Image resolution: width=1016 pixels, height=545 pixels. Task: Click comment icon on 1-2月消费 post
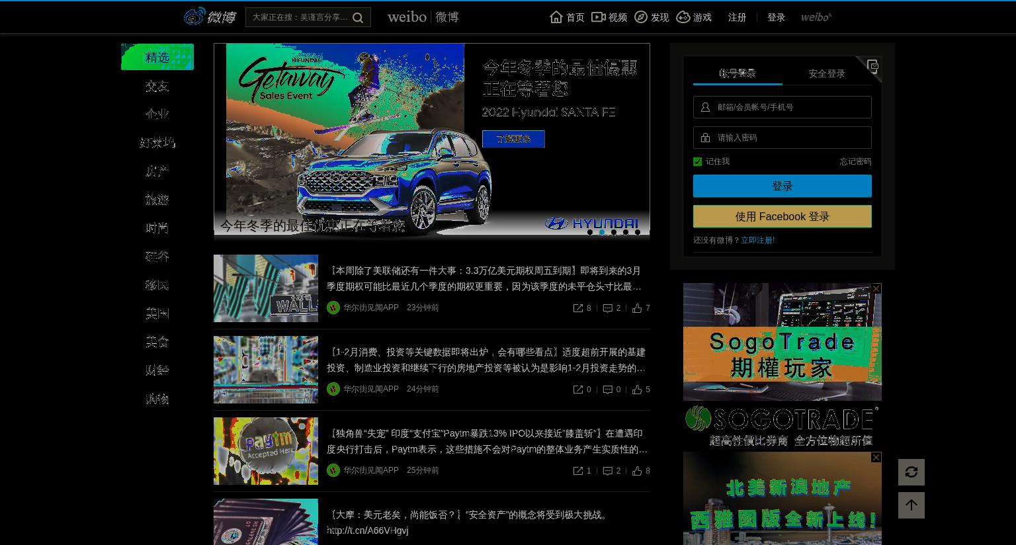pyautogui.click(x=608, y=390)
